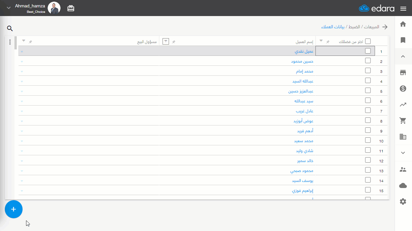Open the cloud sidebar icon
Viewport: 412px width, 231px height.
tap(403, 185)
